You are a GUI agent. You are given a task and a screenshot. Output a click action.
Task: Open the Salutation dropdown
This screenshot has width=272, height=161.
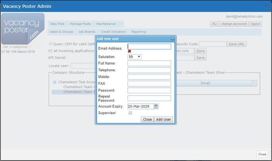[x=135, y=57]
